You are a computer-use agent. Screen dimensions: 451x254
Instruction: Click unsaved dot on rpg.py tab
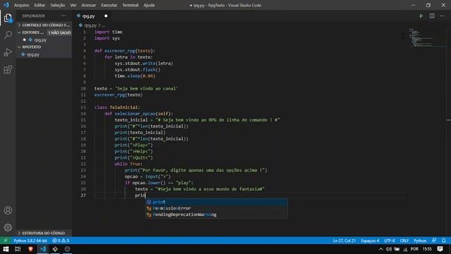pyautogui.click(x=106, y=16)
